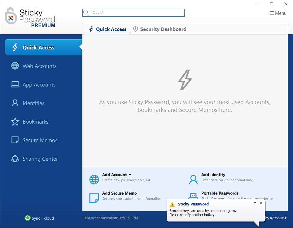Click 'Create new password account' description
This screenshot has width=293, height=228.
click(x=126, y=180)
